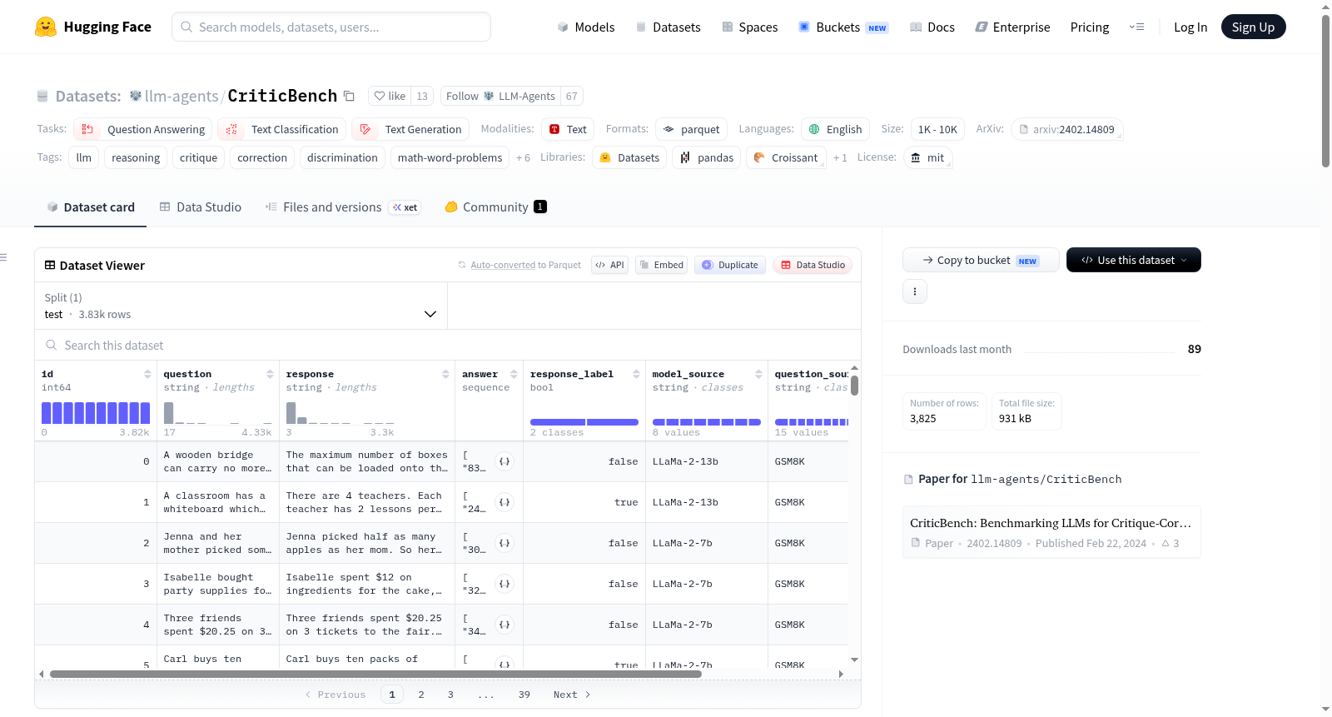Image resolution: width=1332 pixels, height=717 pixels.
Task: Open the Auto-converted link
Action: tap(503, 265)
